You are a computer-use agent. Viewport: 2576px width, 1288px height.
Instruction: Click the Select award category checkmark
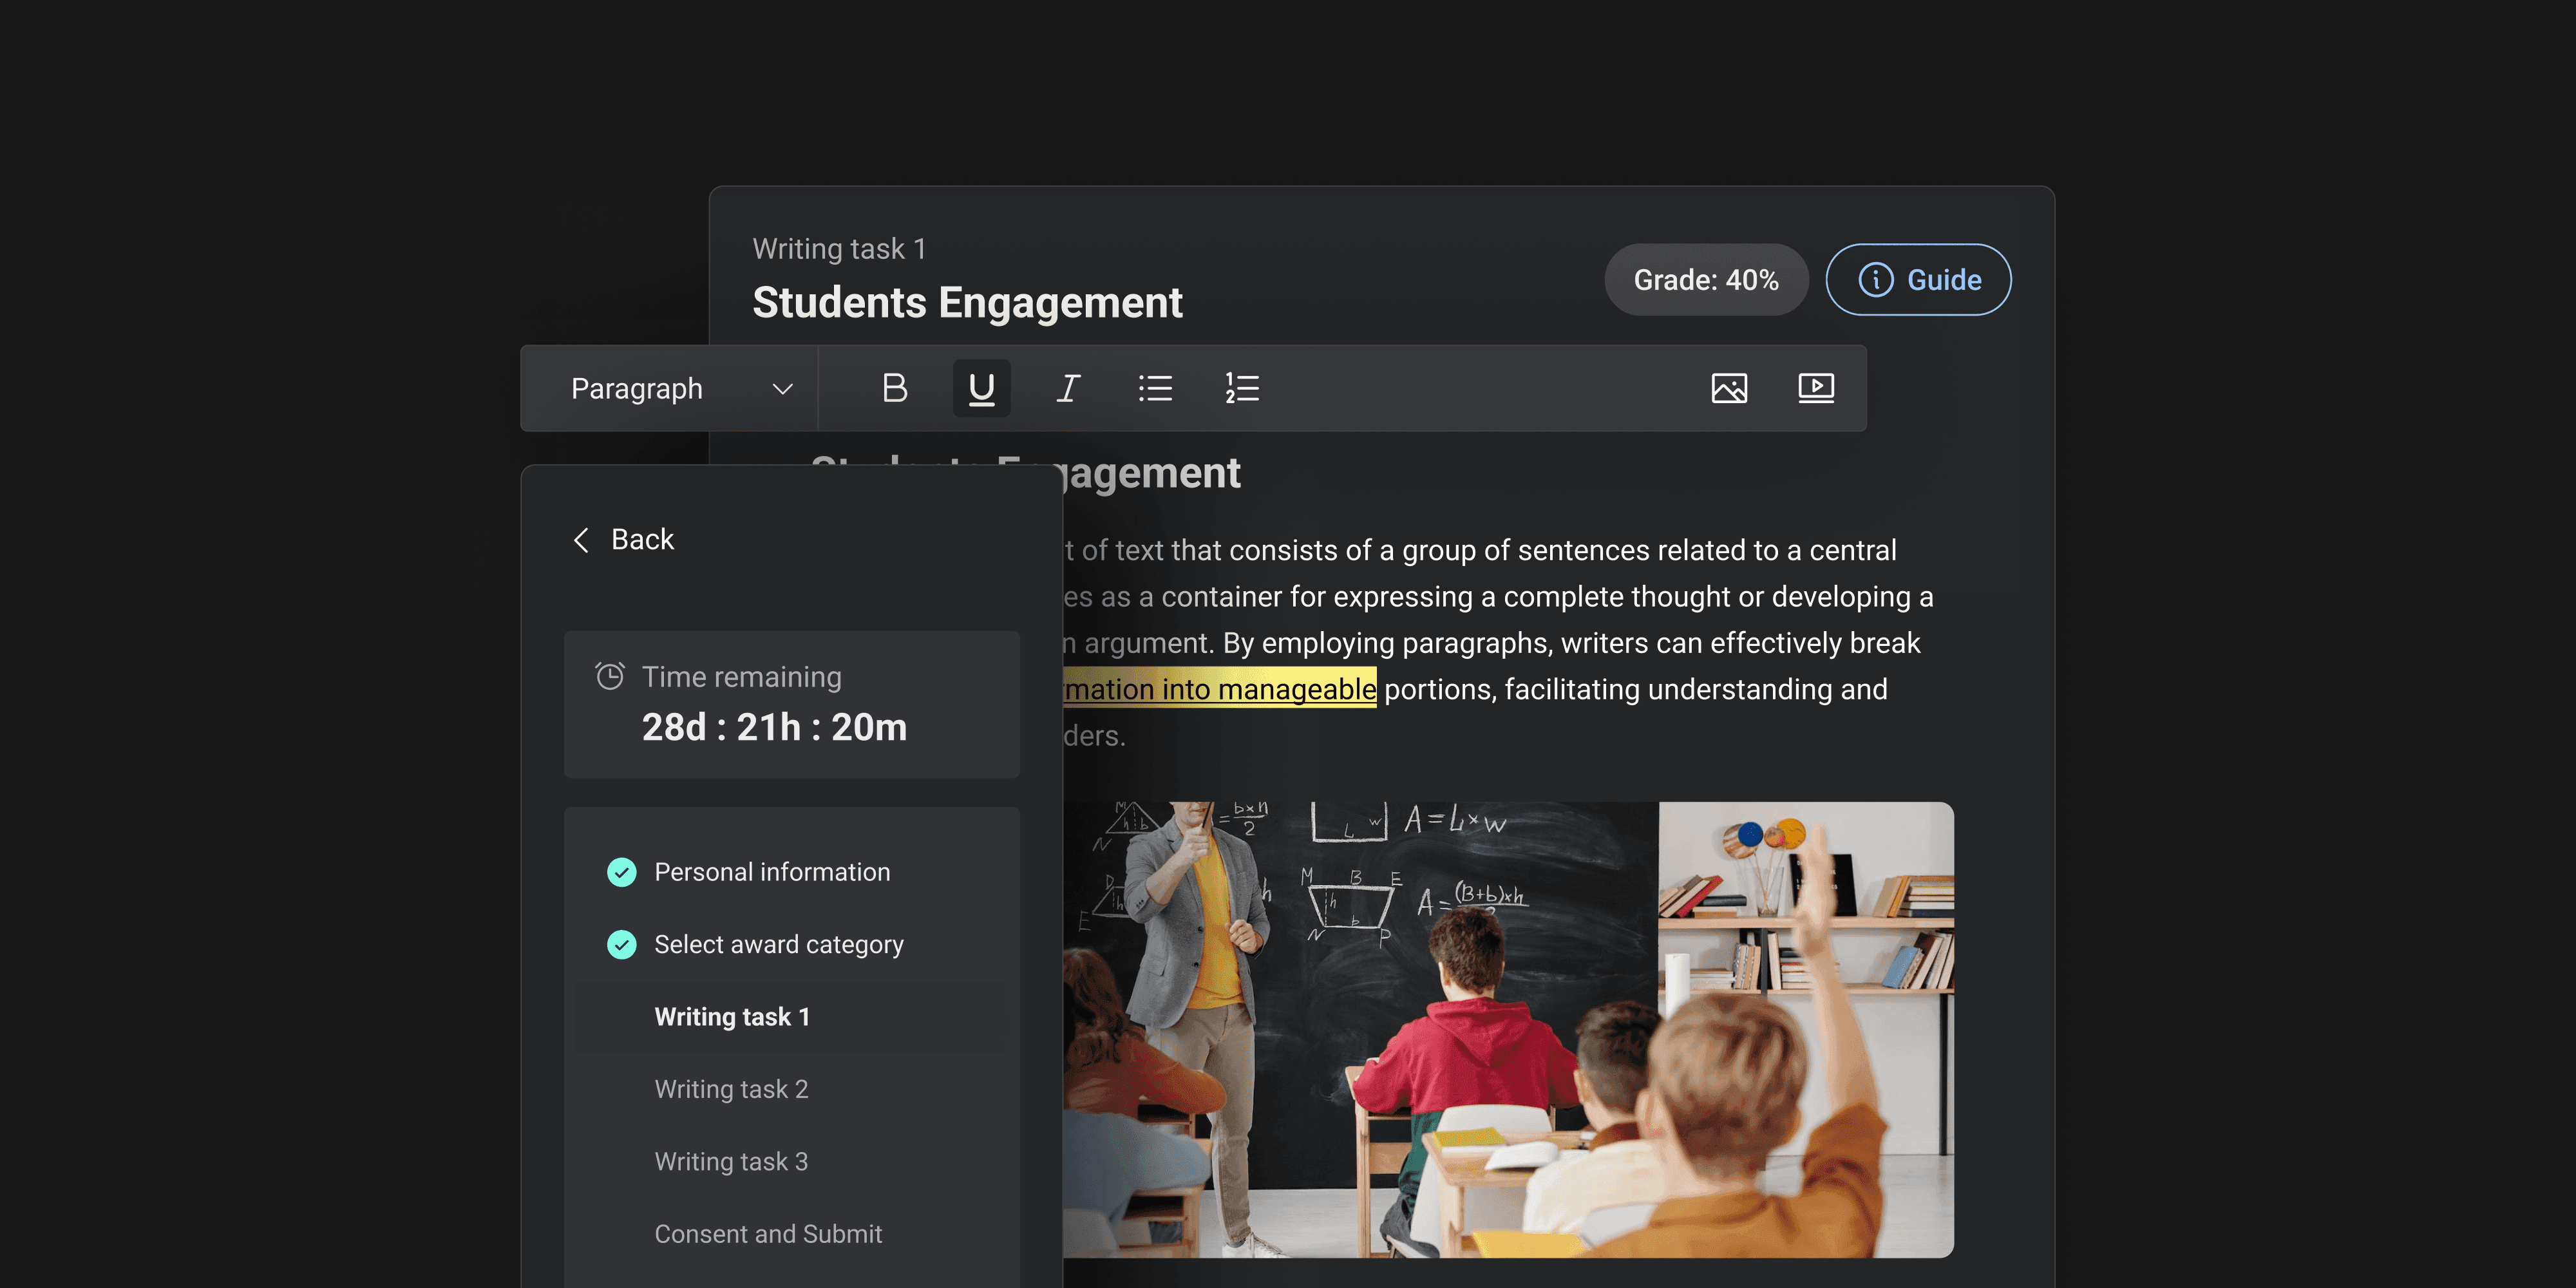622,944
